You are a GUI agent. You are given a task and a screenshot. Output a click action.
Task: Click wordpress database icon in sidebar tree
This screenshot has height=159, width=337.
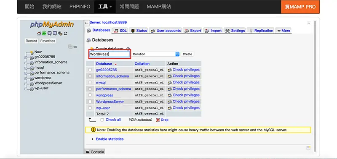[x=32, y=78]
